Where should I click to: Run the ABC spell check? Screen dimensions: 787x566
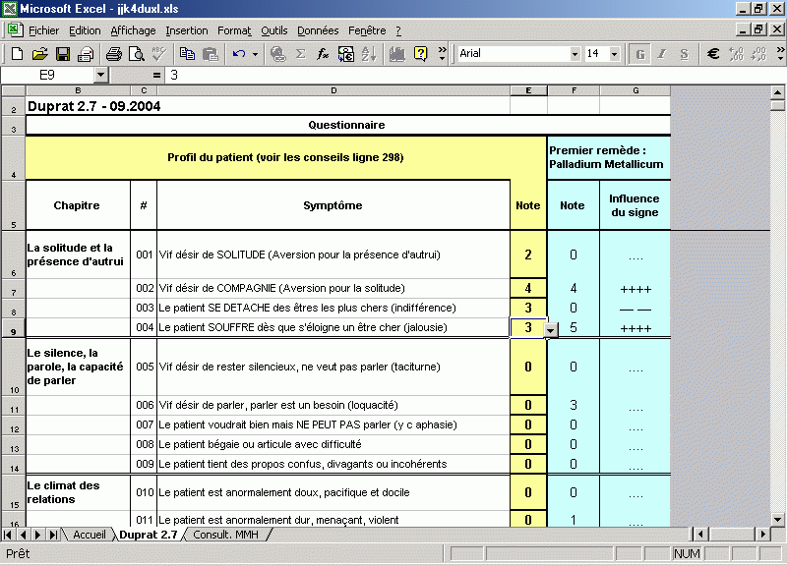click(x=159, y=54)
